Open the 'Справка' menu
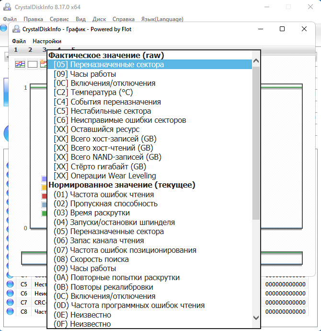321x331 pixels. click(x=123, y=19)
